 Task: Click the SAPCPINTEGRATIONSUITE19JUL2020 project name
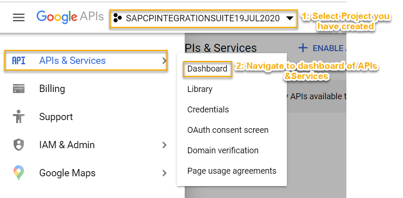click(203, 18)
